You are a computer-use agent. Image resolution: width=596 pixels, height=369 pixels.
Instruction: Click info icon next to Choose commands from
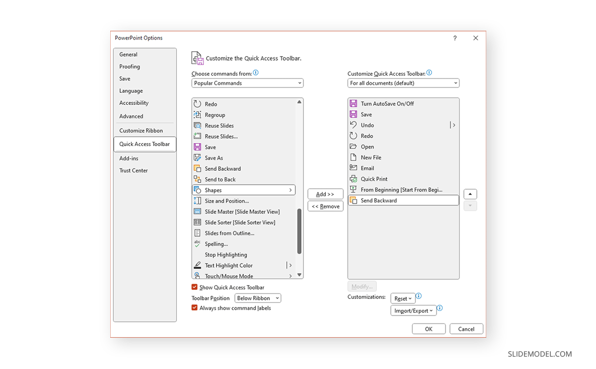click(x=256, y=73)
